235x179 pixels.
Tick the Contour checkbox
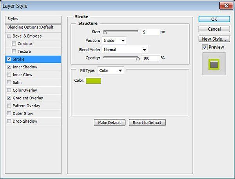coord(14,44)
